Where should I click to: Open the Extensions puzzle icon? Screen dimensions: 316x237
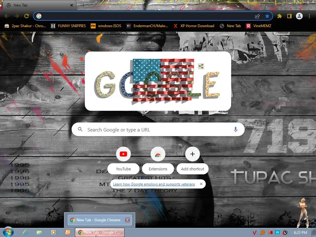(x=280, y=16)
